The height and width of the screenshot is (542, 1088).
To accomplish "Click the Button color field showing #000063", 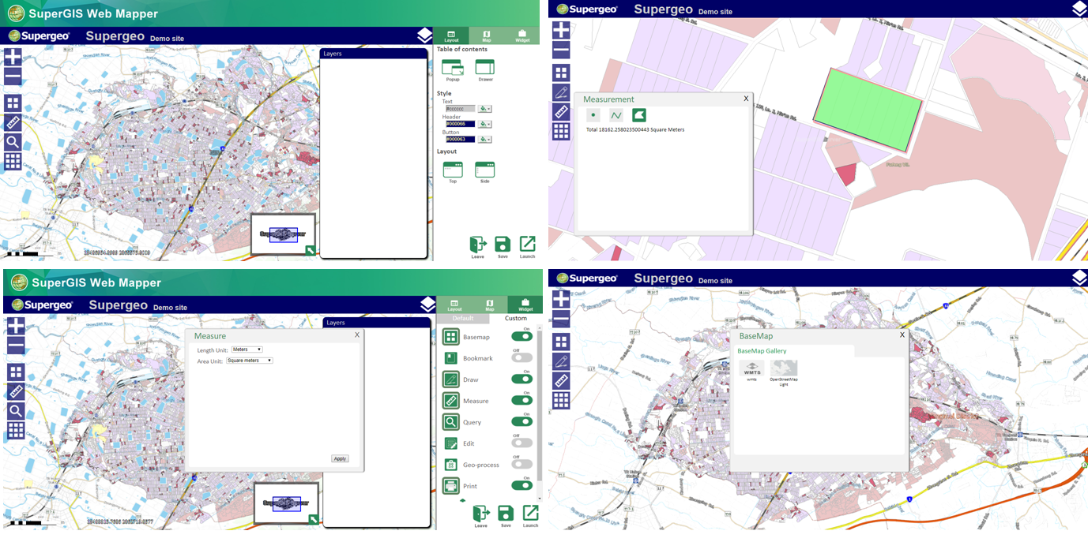I will pos(460,139).
